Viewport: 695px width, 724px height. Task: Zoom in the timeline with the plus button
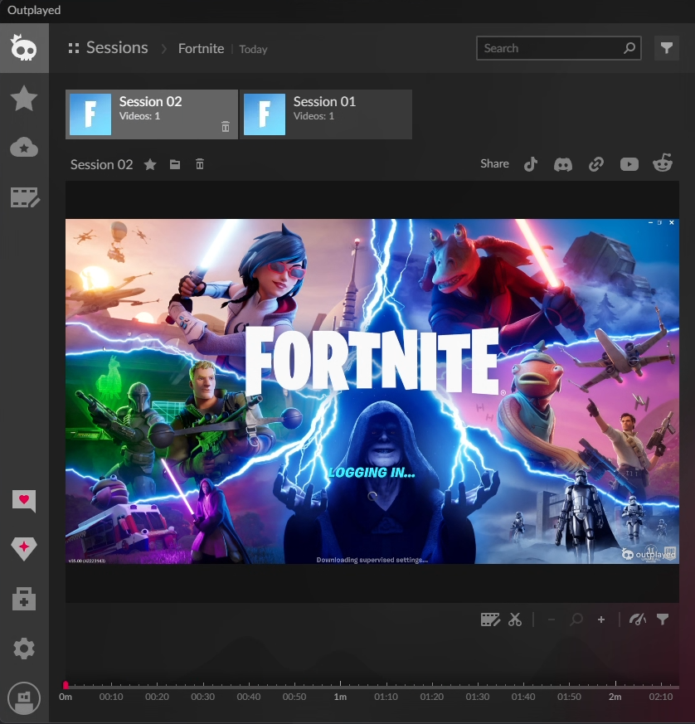click(x=600, y=620)
